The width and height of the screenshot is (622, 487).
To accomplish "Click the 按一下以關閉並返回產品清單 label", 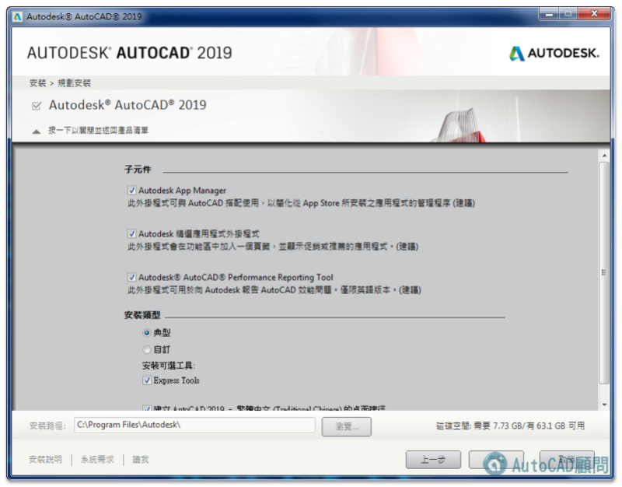I will 98,130.
